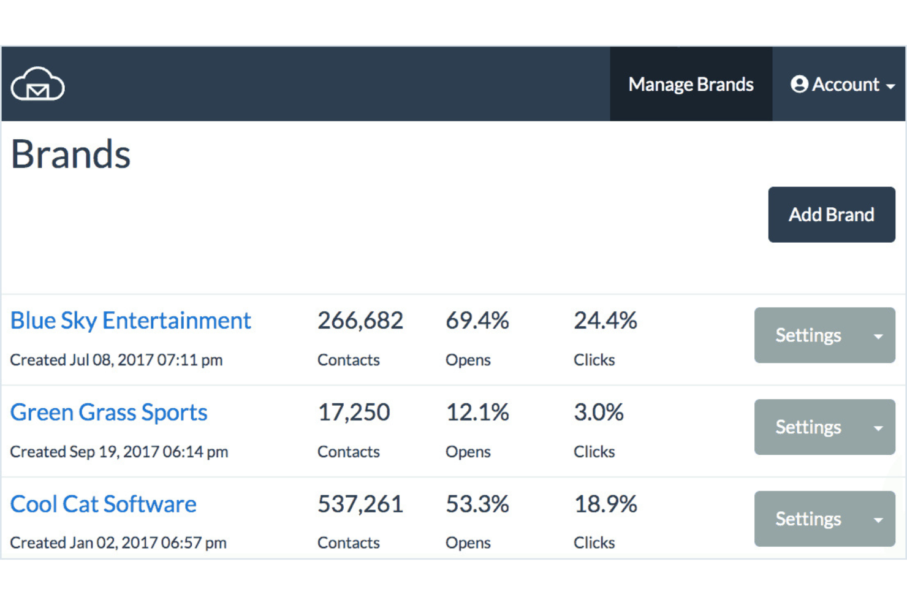Click Settings for Green Grass Sports
907x605 pixels.
(x=808, y=427)
